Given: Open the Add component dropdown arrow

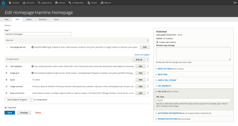Looking at the screenshot, I should coord(31,100).
